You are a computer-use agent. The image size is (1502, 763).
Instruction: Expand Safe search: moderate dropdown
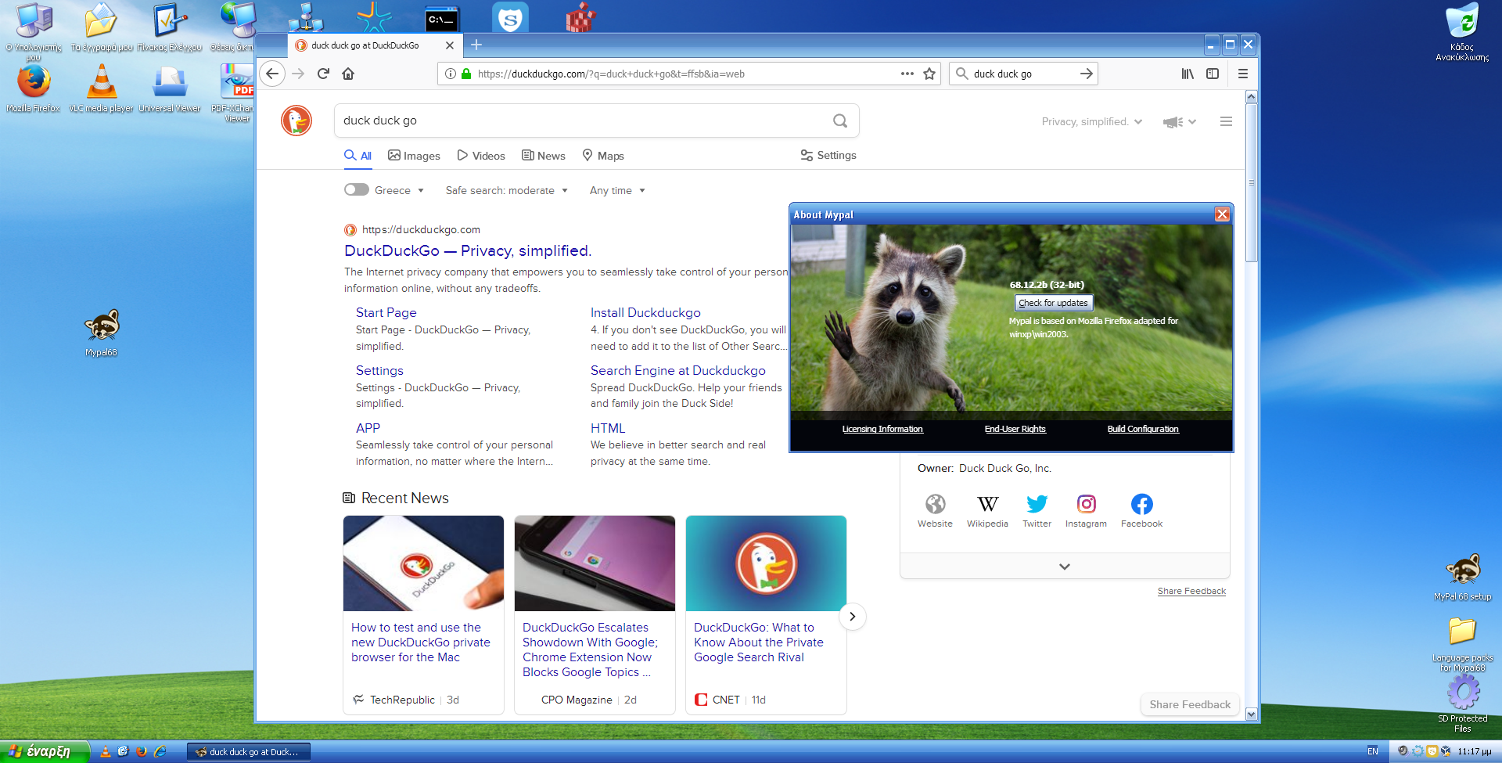(x=506, y=190)
